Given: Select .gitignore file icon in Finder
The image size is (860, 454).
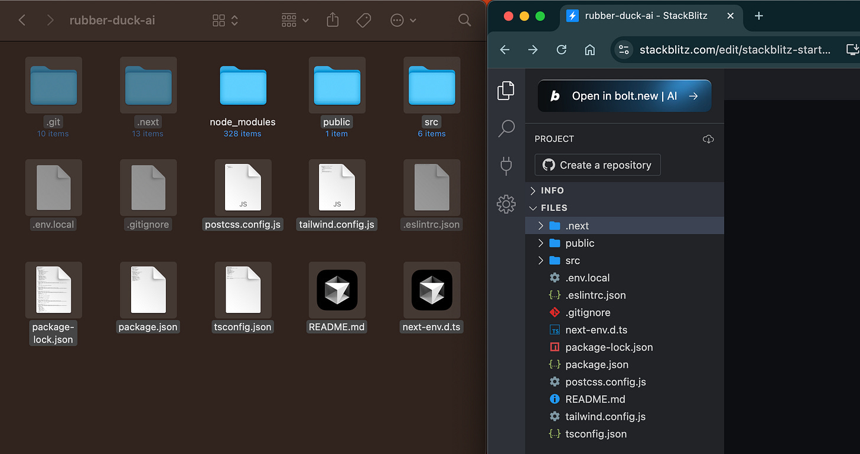Looking at the screenshot, I should [148, 187].
